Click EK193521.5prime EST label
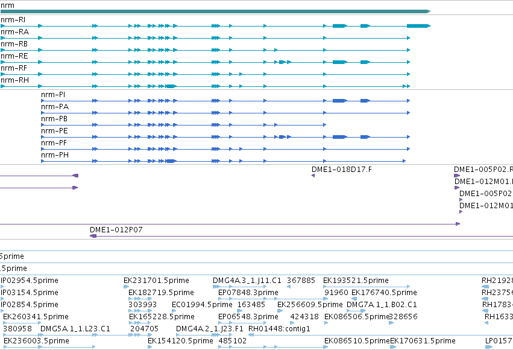Image resolution: width=513 pixels, height=350 pixels. 356,281
